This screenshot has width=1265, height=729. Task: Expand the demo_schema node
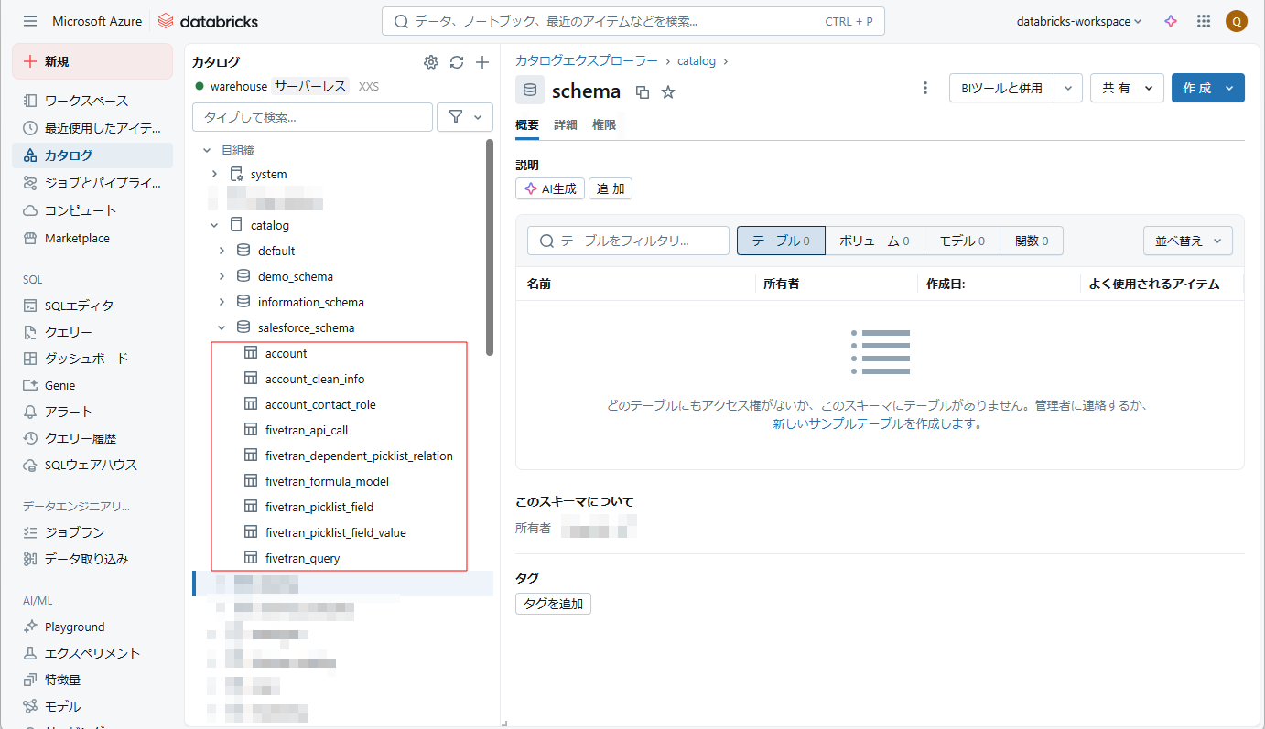[222, 276]
